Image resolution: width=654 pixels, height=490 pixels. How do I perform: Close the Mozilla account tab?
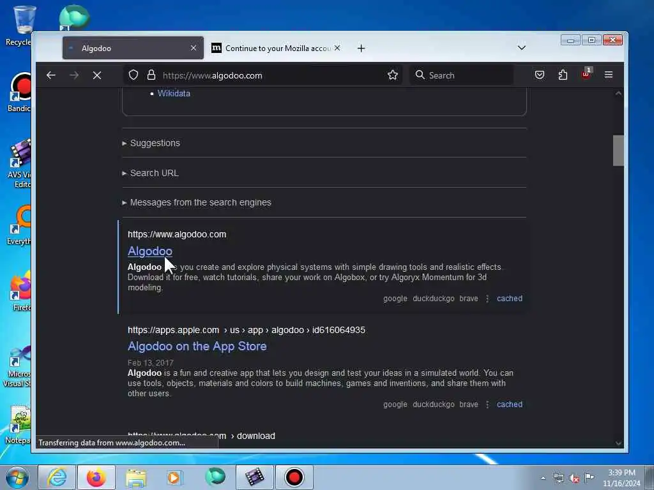tap(337, 48)
